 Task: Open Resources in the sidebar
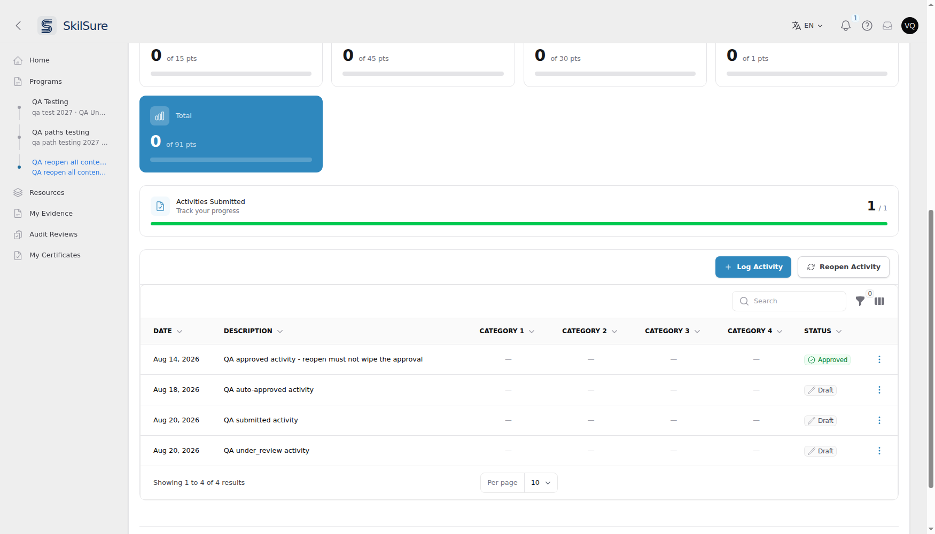[x=46, y=193]
